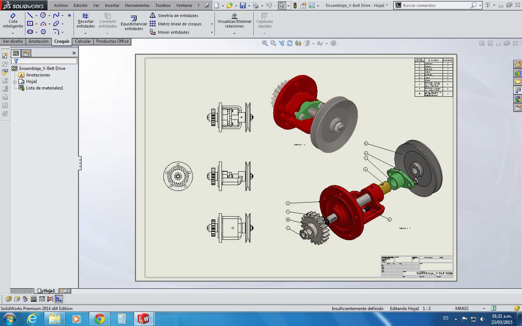Switch to the Calcular tab
522x326 pixels.
pos(83,41)
